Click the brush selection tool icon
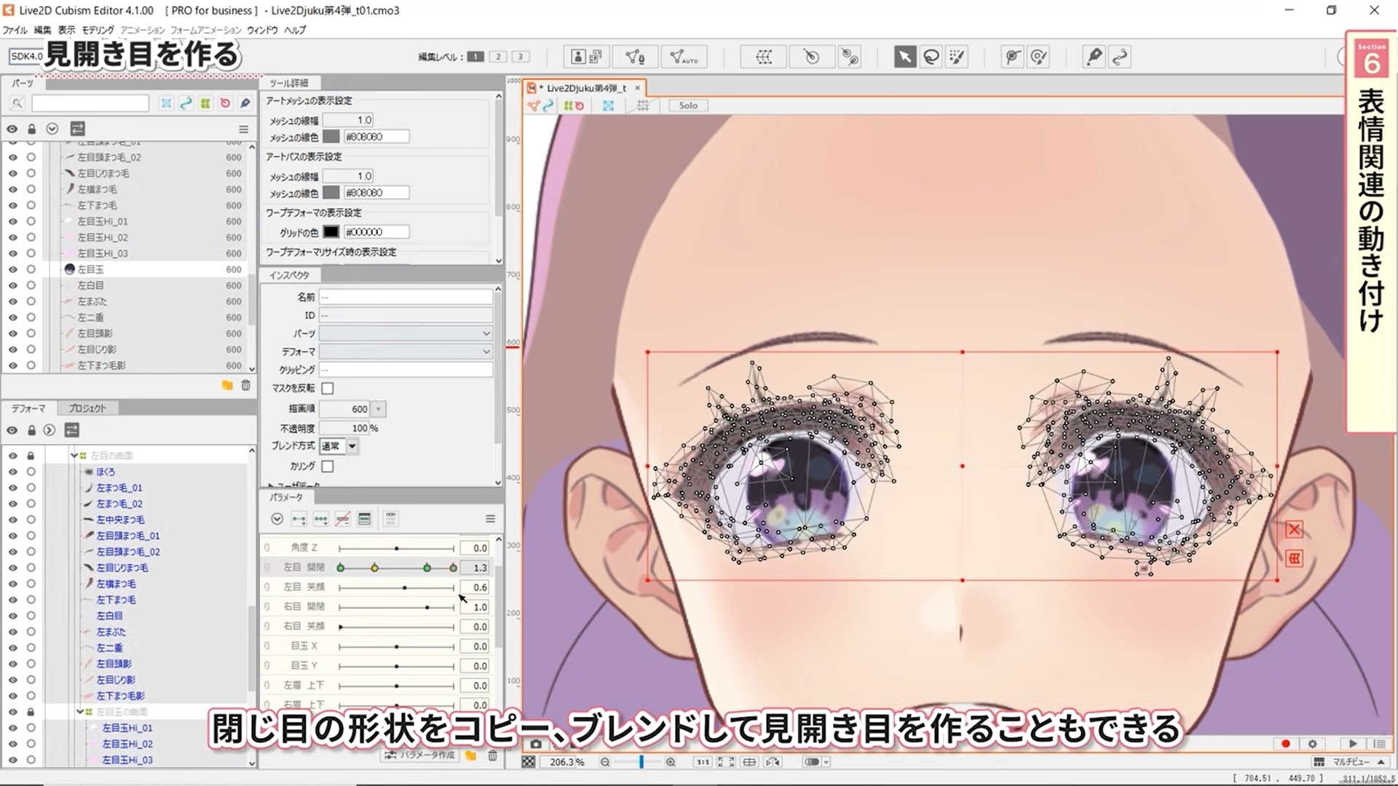Image resolution: width=1398 pixels, height=786 pixels. 957,57
